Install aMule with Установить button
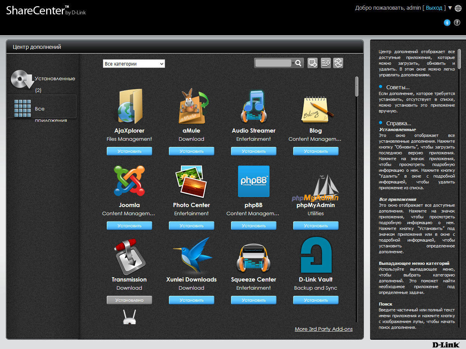The image size is (466, 349). pos(191,151)
